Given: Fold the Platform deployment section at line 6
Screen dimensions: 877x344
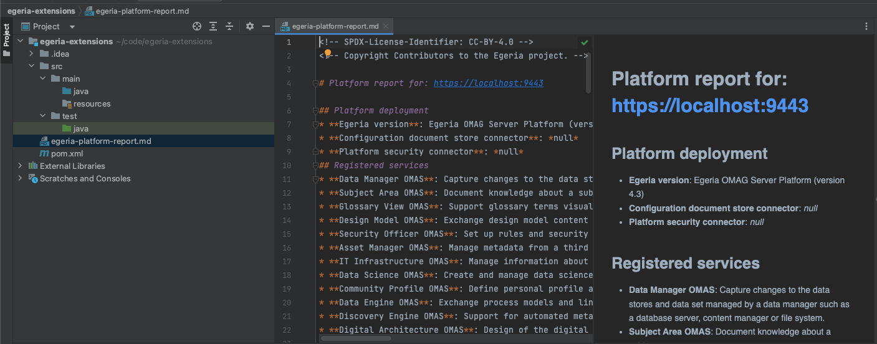Looking at the screenshot, I should tap(314, 110).
